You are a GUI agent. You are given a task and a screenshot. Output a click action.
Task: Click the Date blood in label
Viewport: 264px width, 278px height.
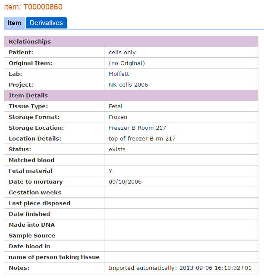[29, 246]
